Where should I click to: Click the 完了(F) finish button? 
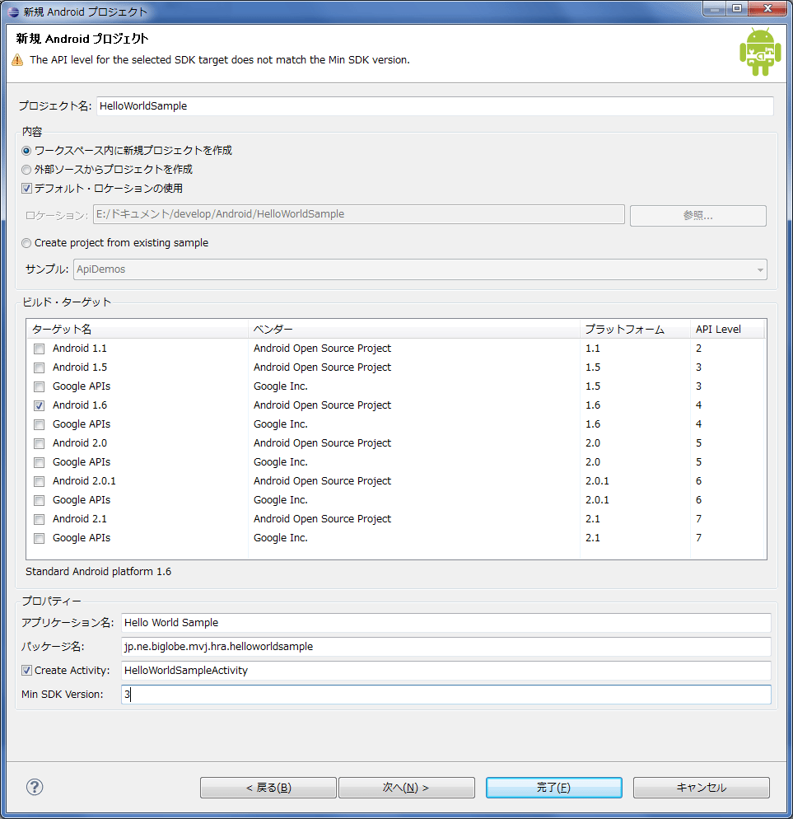coord(554,788)
